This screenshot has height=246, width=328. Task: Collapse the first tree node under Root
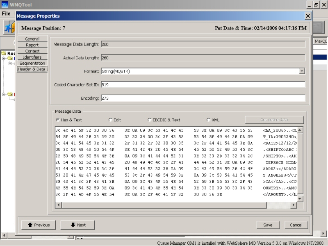[x=4, y=58]
